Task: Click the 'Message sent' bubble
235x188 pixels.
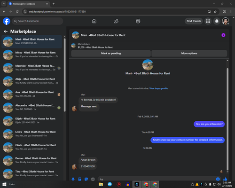Action: click(89, 107)
